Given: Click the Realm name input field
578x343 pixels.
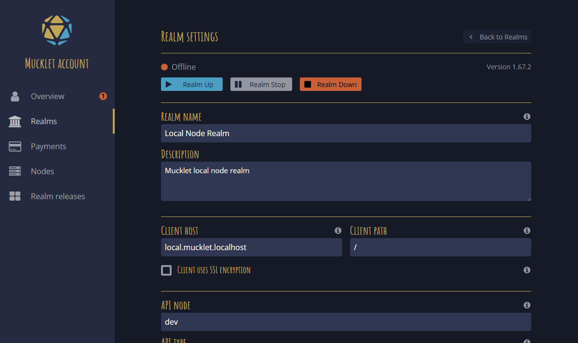Looking at the screenshot, I should coord(346,133).
